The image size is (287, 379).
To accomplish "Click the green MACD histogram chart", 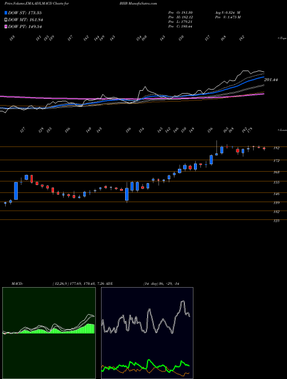I will pyautogui.click(x=49, y=333).
